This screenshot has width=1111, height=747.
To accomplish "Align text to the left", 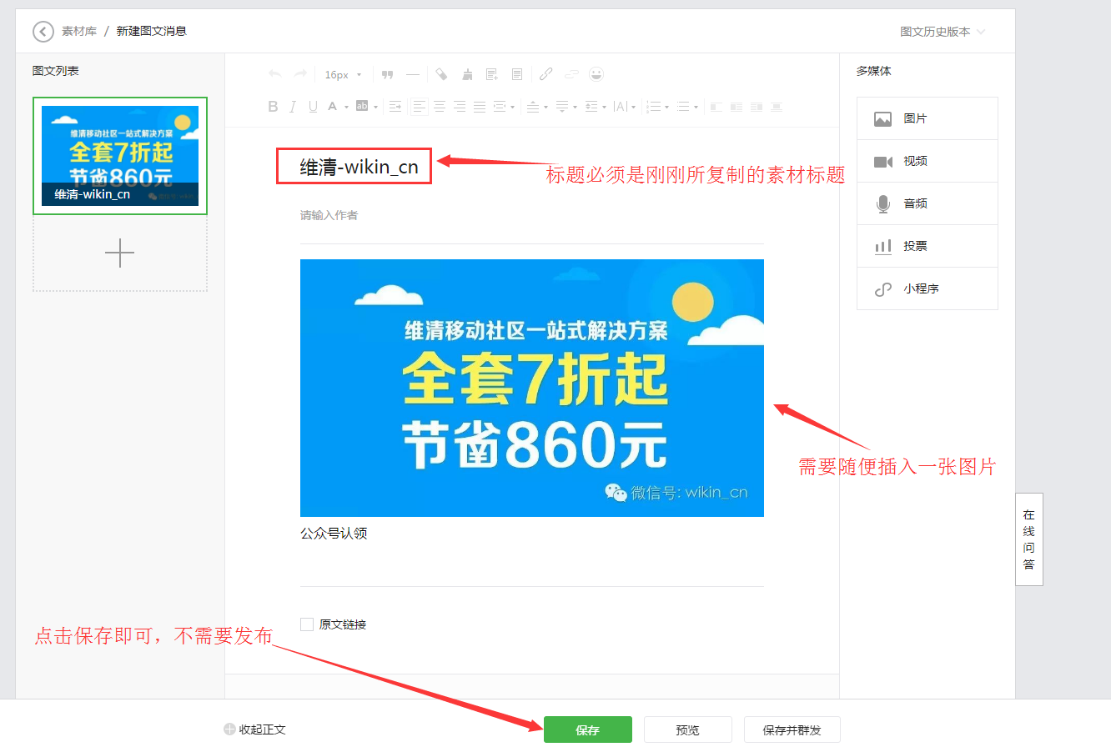I will [419, 107].
